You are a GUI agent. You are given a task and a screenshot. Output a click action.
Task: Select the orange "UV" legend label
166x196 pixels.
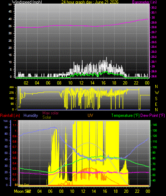coord(90,115)
